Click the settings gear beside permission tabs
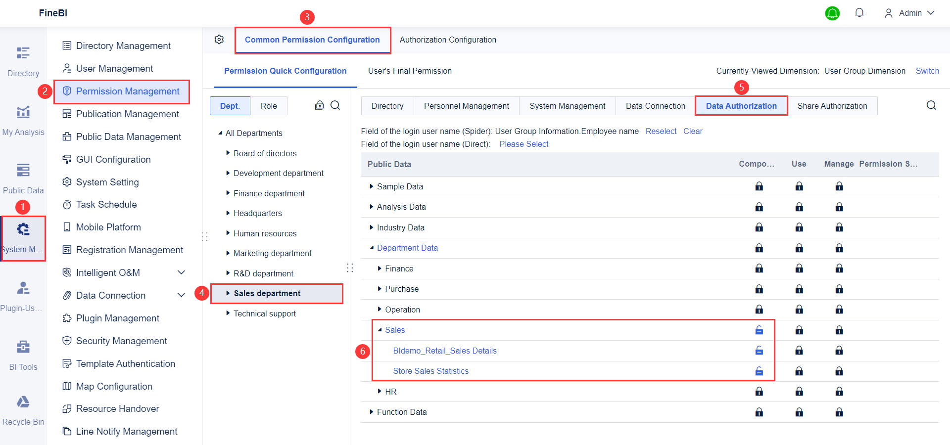This screenshot has height=445, width=950. pos(219,40)
